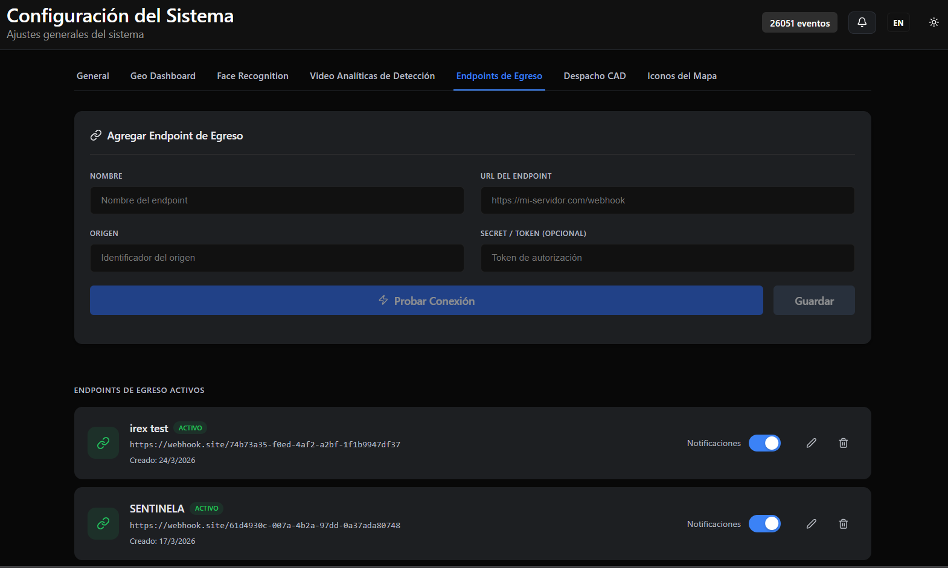
Task: Click the SENTINELA endpoint name
Action: (157, 509)
